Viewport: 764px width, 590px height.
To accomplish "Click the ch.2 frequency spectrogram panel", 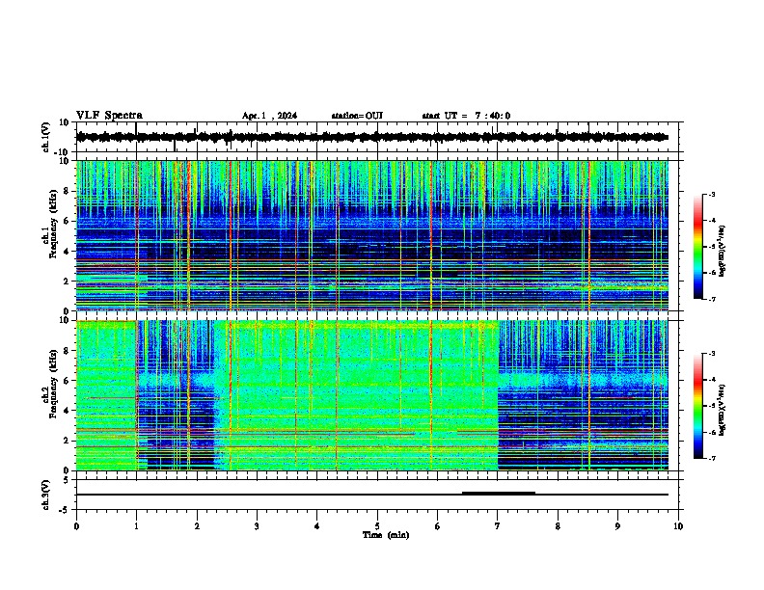I will (372, 395).
